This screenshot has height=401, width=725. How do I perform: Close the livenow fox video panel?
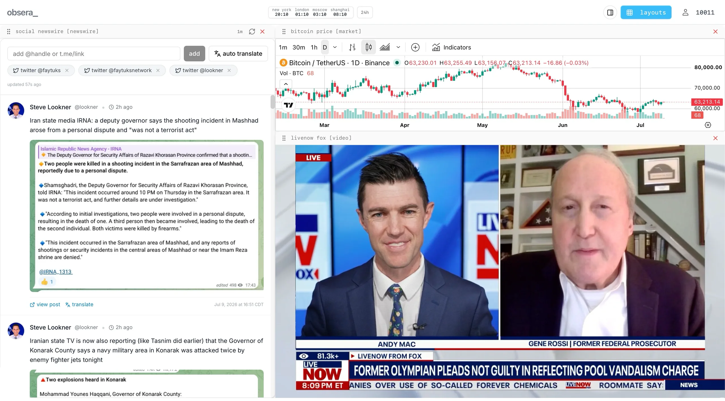tap(715, 138)
